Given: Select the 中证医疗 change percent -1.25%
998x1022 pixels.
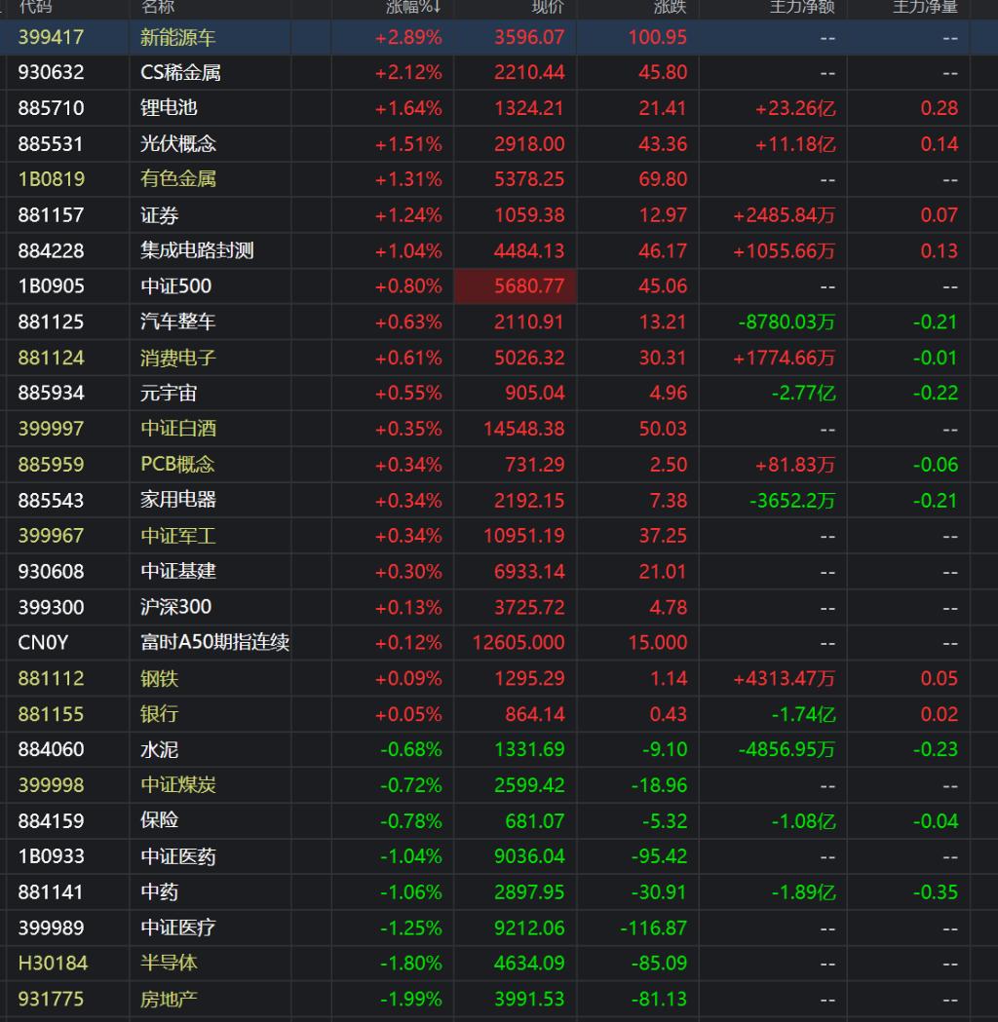Looking at the screenshot, I should click(x=410, y=927).
